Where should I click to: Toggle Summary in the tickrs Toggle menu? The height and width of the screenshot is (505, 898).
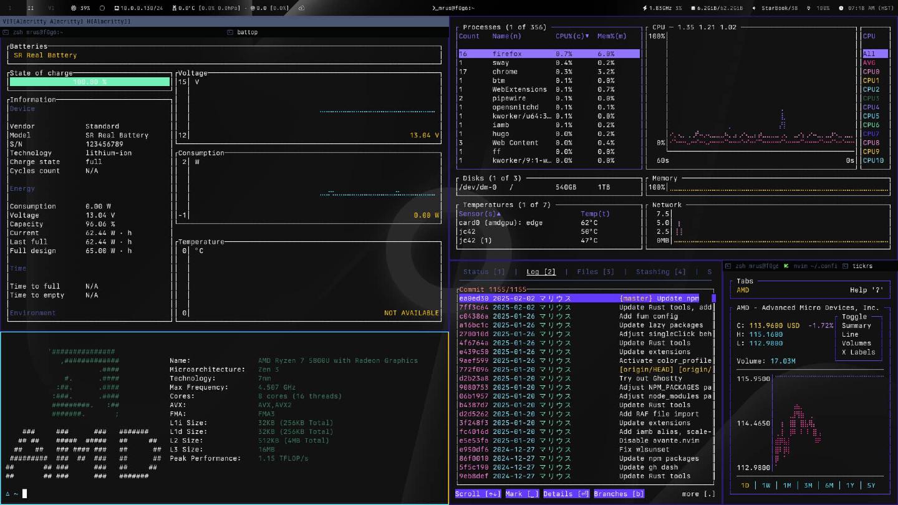856,325
